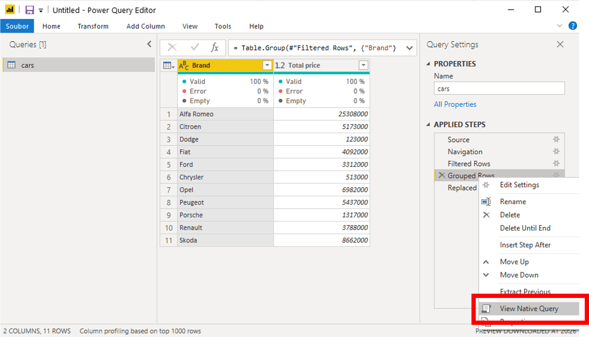
Task: Click the query Name input field
Action: pyautogui.click(x=499, y=89)
